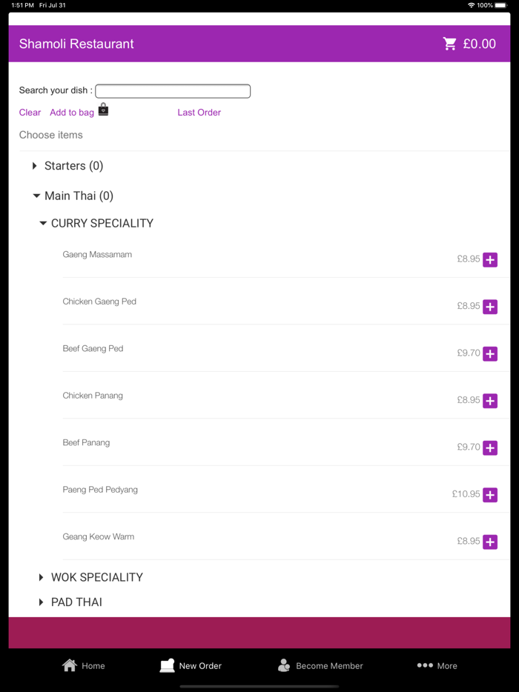Viewport: 519px width, 692px height.
Task: Add Beef Gaeng Ped with plus icon
Action: tap(490, 354)
